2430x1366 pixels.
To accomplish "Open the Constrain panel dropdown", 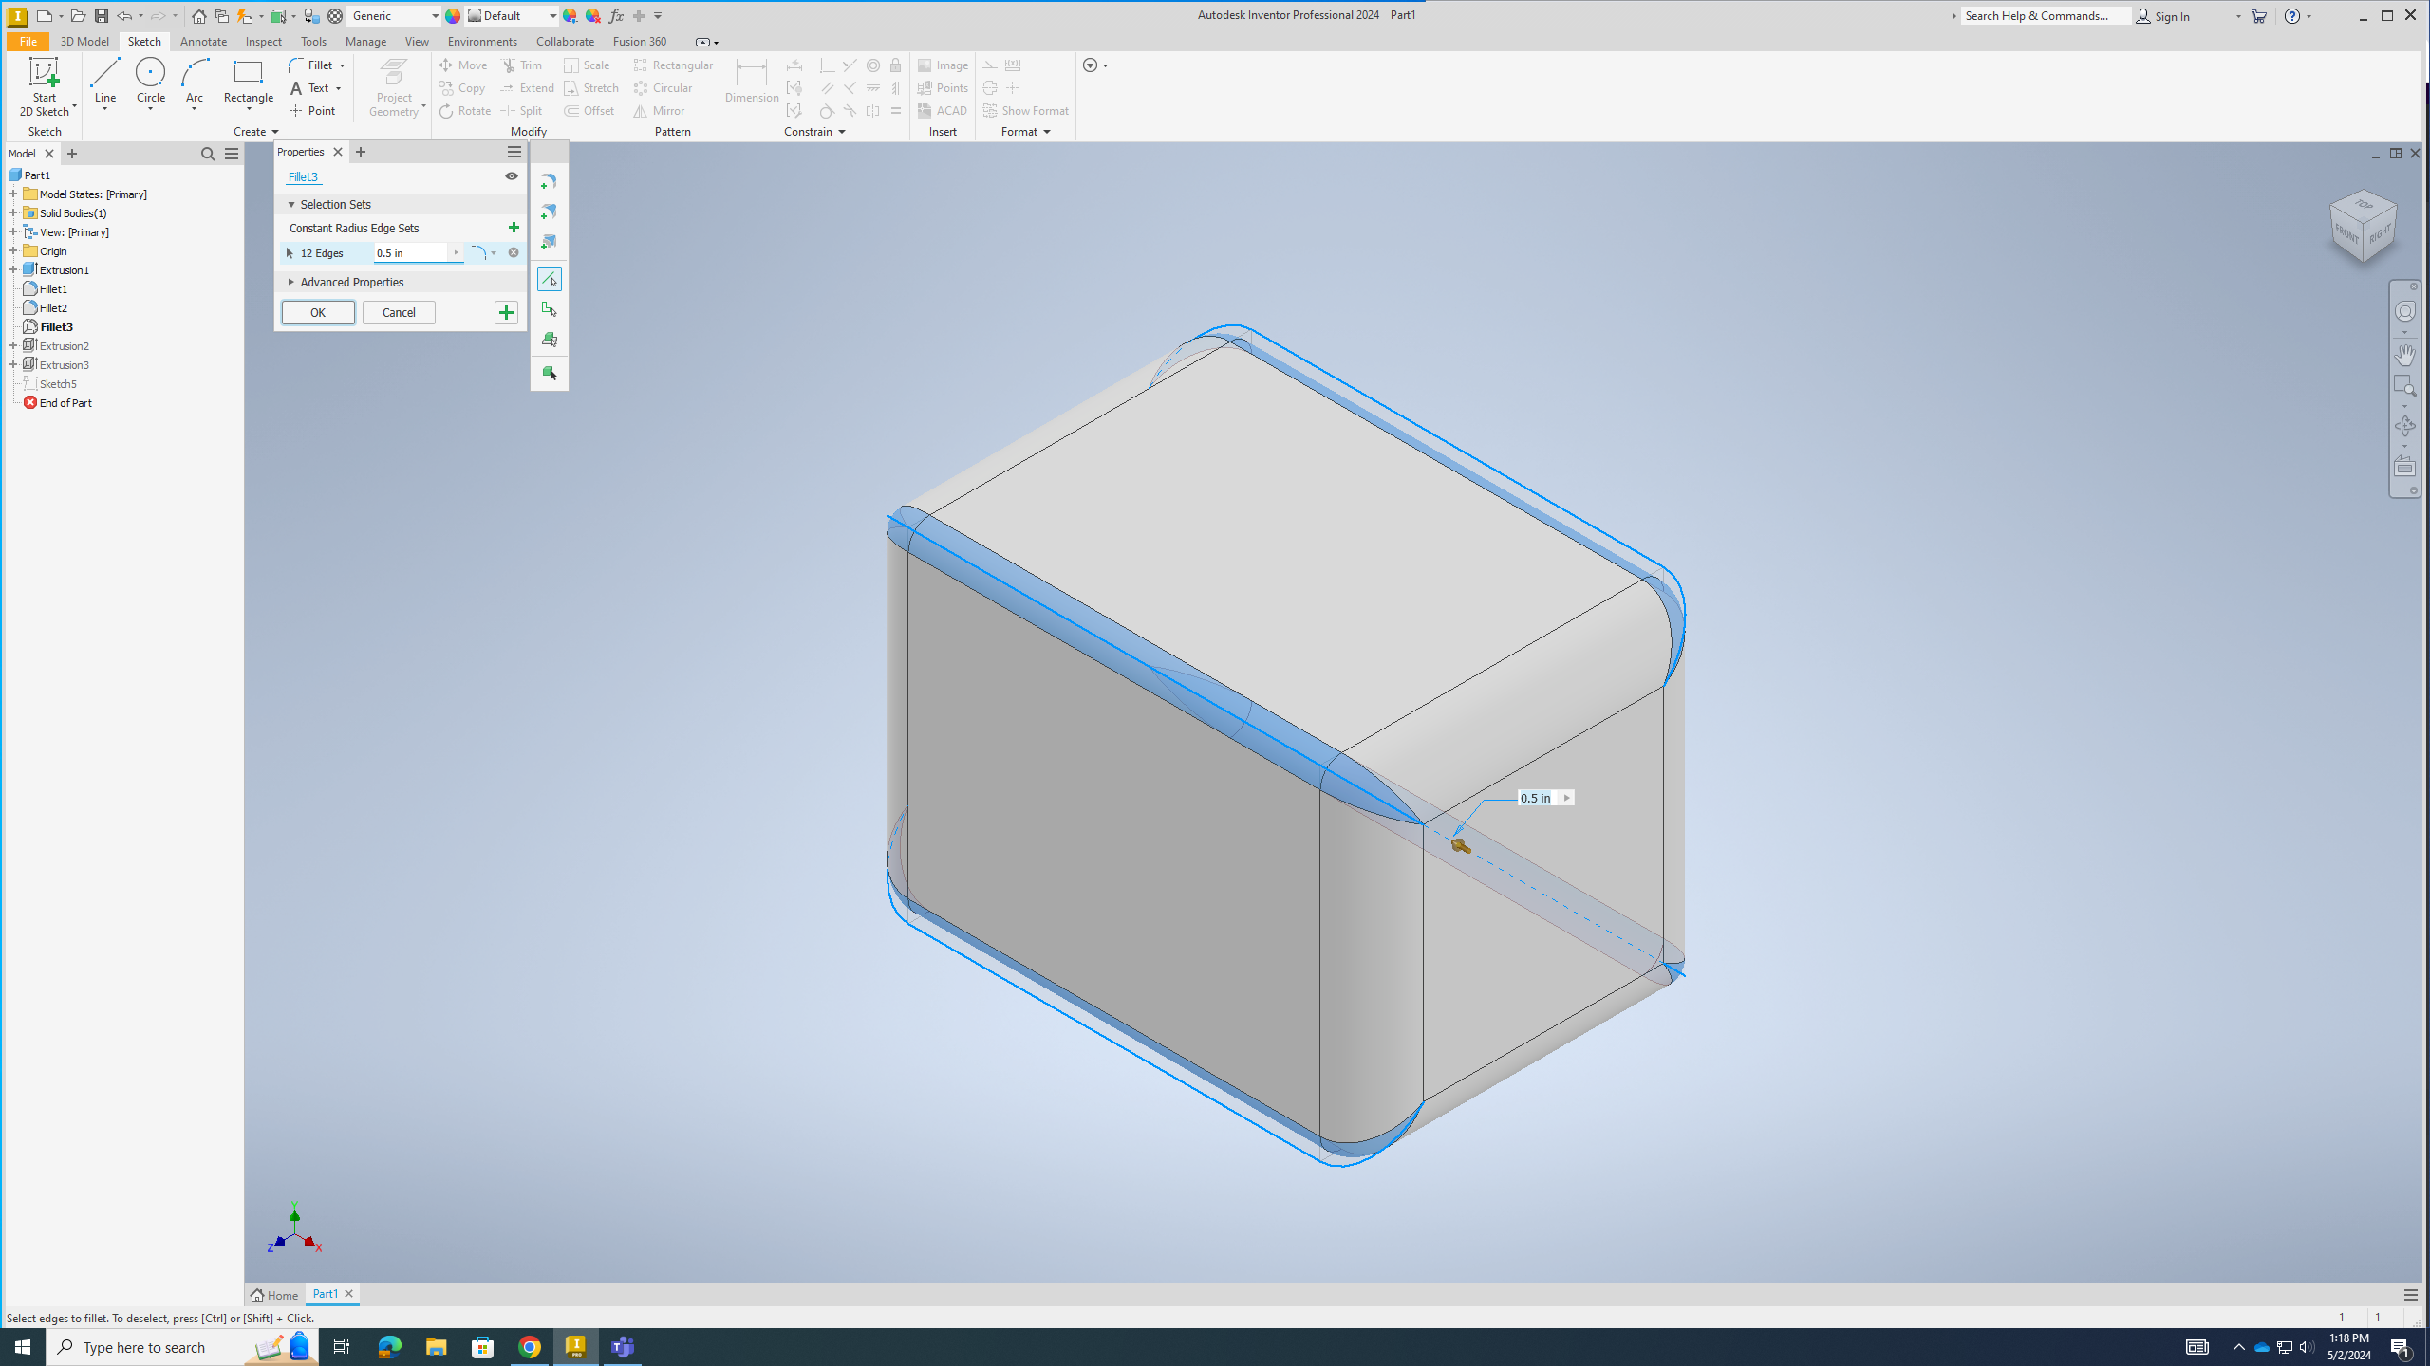I will [814, 132].
